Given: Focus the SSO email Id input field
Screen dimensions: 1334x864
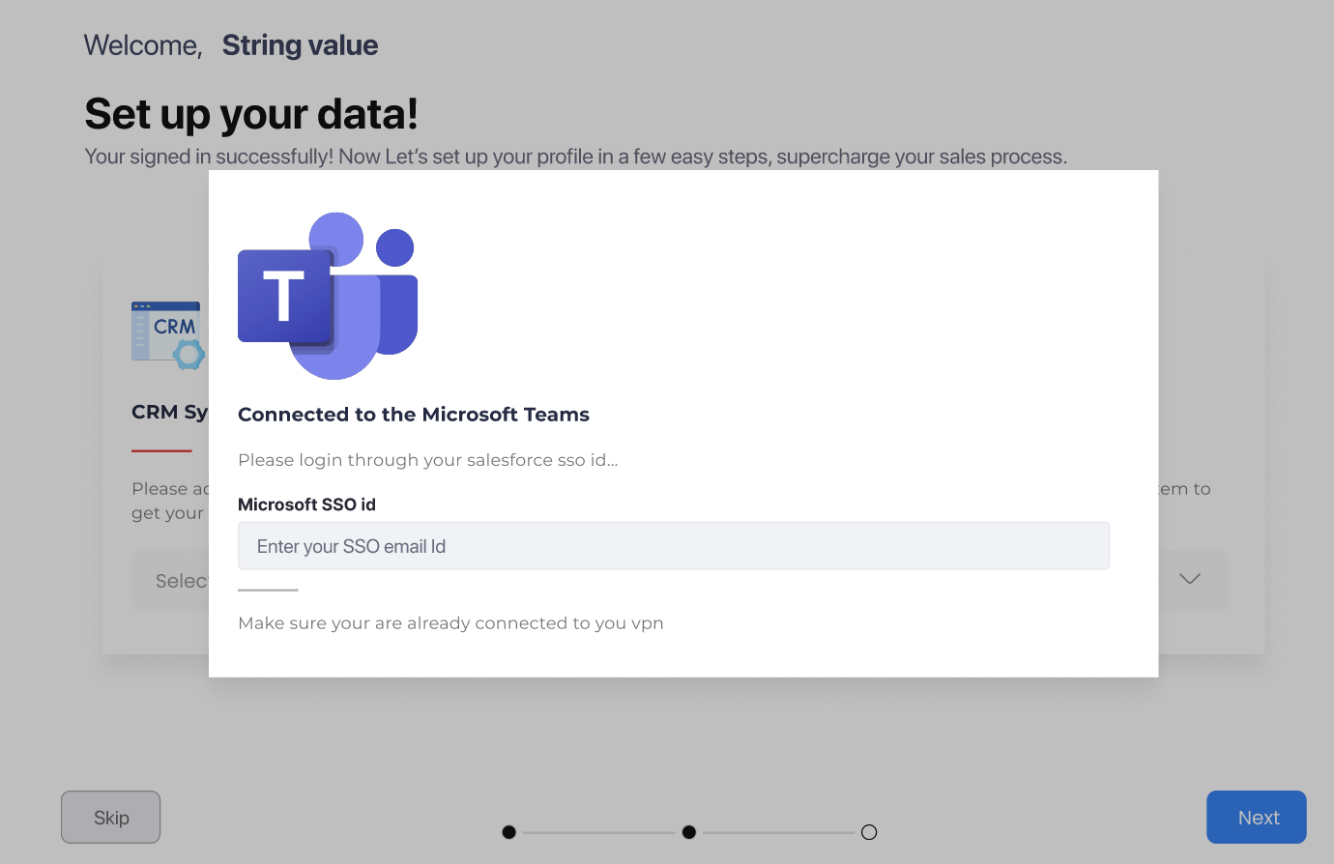Looking at the screenshot, I should coord(674,546).
